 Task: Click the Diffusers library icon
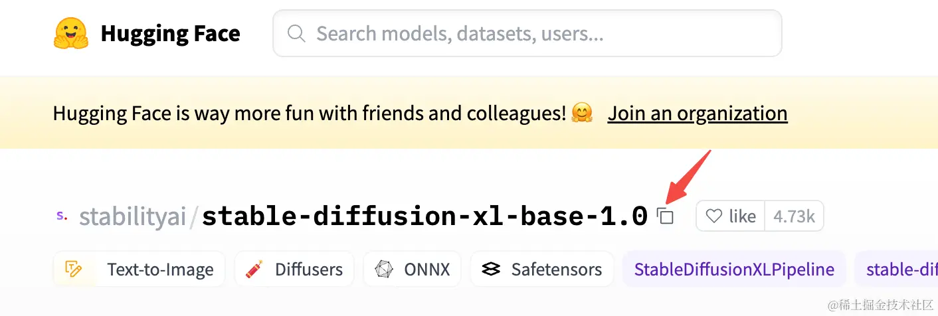[253, 269]
